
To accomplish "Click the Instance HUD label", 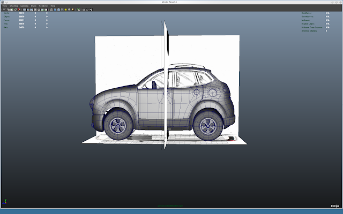I will tap(305, 20).
